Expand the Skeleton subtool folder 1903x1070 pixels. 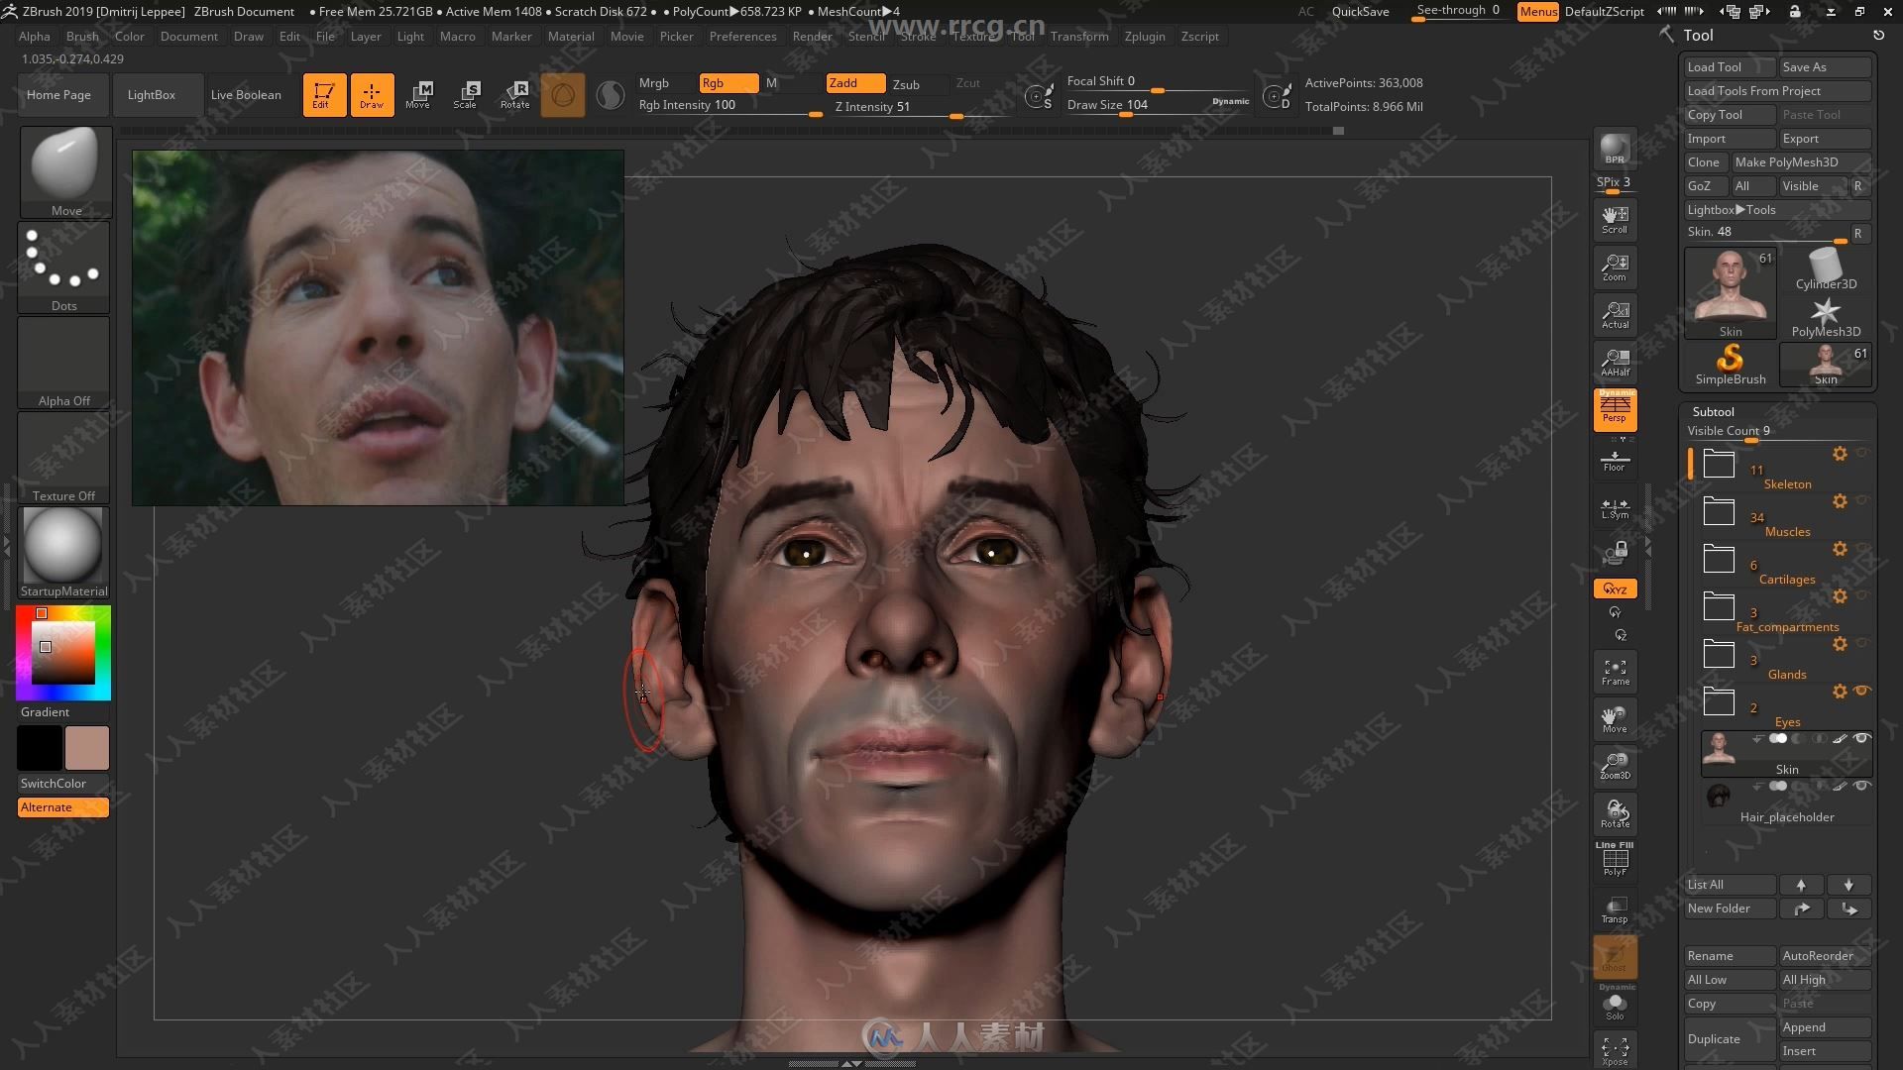pyautogui.click(x=1719, y=464)
